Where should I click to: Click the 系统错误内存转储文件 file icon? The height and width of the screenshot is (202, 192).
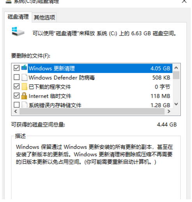click(x=24, y=105)
